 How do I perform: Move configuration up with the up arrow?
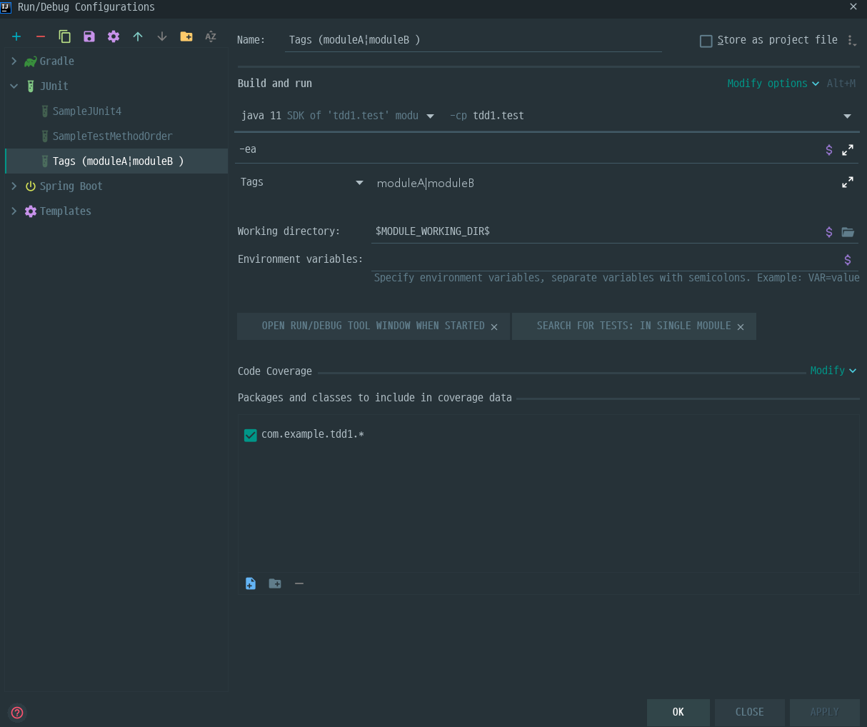pos(138,36)
